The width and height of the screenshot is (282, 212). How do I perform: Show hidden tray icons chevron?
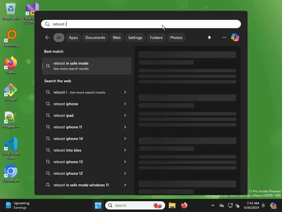pos(213,205)
